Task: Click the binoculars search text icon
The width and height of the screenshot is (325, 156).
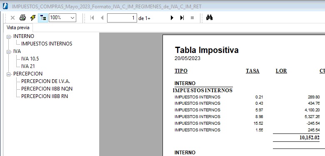Action: (209, 18)
